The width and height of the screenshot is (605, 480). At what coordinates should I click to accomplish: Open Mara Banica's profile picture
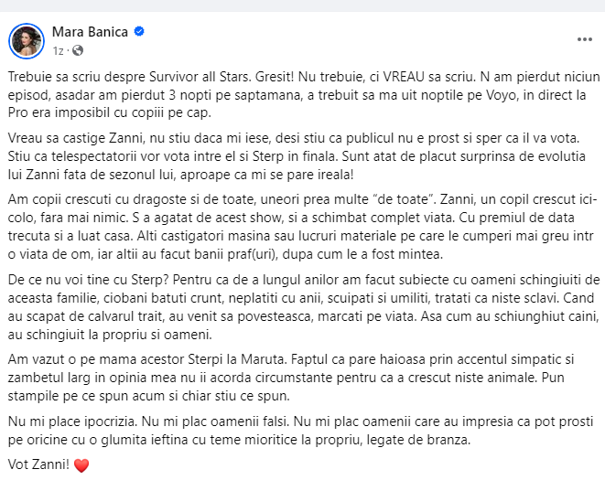pos(26,40)
